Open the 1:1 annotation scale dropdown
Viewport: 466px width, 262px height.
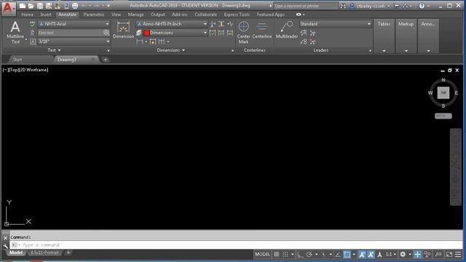click(x=391, y=254)
